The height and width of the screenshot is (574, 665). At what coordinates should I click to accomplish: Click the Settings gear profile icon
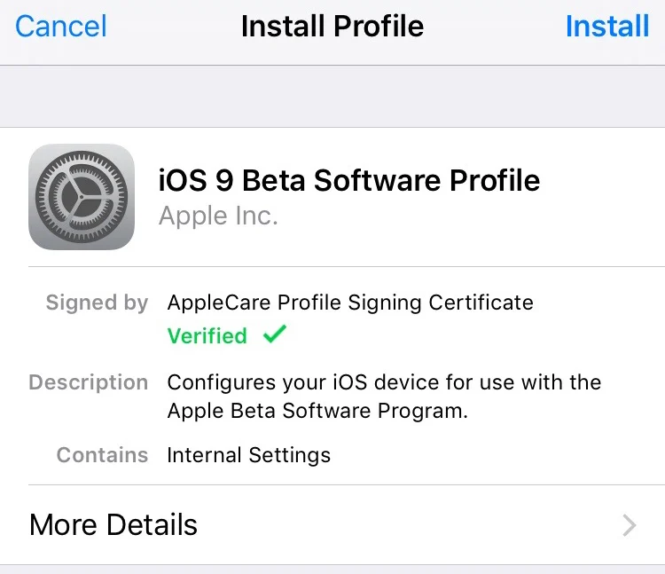[82, 197]
